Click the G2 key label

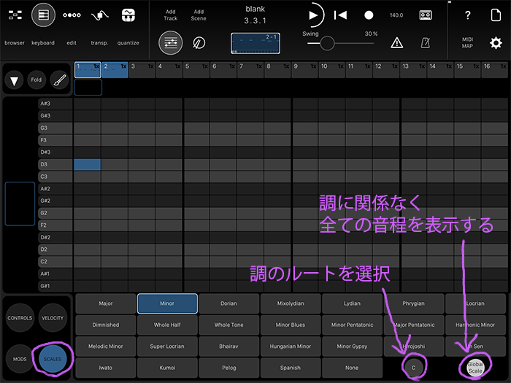pos(55,213)
